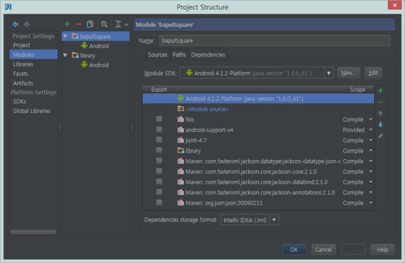The image size is (405, 263).
Task: Remove selected module with red minus
Action: tap(79, 24)
